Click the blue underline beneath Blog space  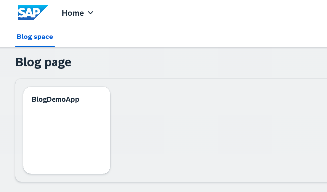[x=35, y=46]
